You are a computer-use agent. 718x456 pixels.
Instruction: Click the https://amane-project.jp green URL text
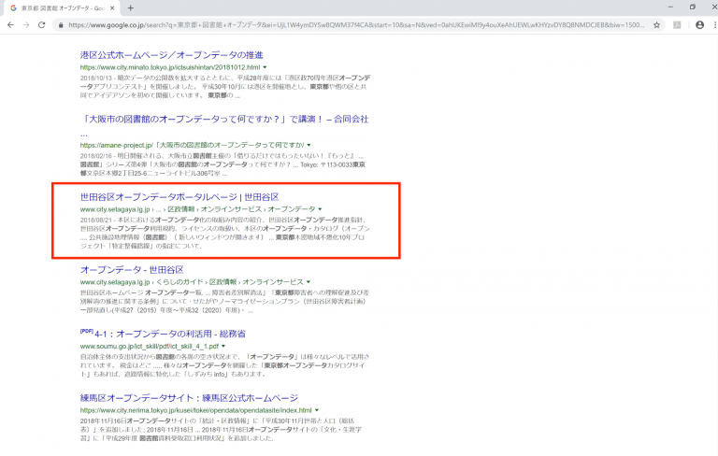(192, 145)
